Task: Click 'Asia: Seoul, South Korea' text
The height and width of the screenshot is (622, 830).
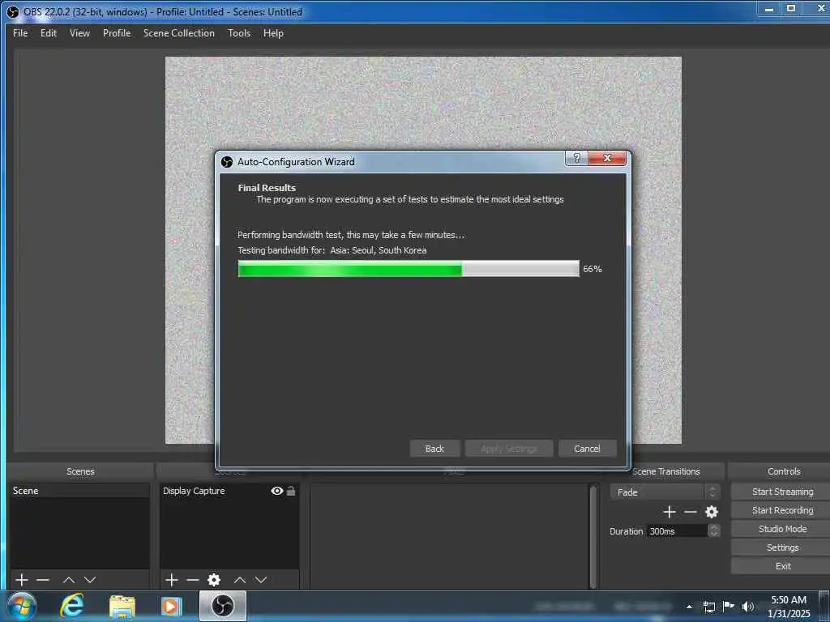Action: tap(378, 250)
